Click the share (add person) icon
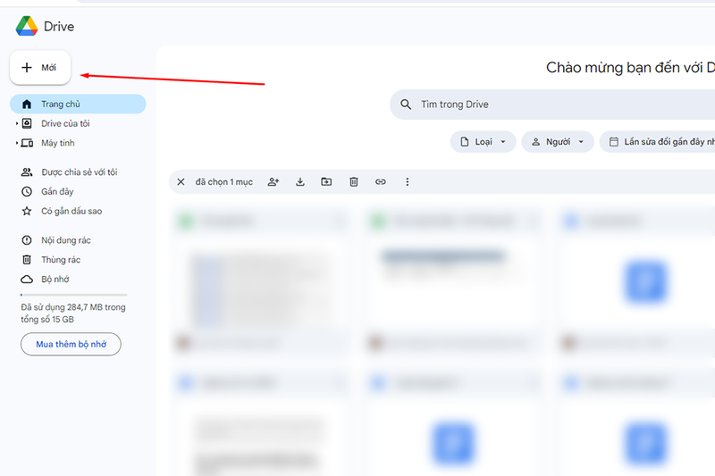Viewport: 715px width, 476px height. (x=273, y=182)
